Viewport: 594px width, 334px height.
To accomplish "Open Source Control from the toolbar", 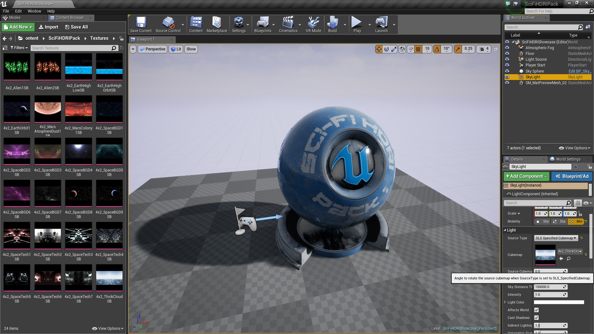I will click(x=168, y=25).
